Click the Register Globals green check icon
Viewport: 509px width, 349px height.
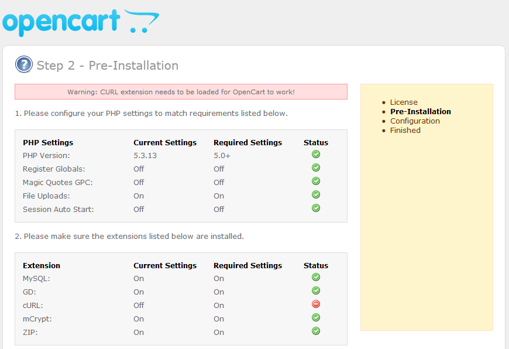316,167
